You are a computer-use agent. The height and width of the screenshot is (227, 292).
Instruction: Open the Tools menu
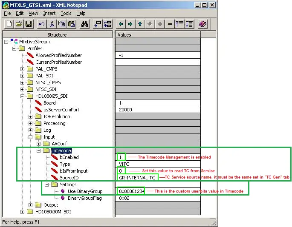66,13
